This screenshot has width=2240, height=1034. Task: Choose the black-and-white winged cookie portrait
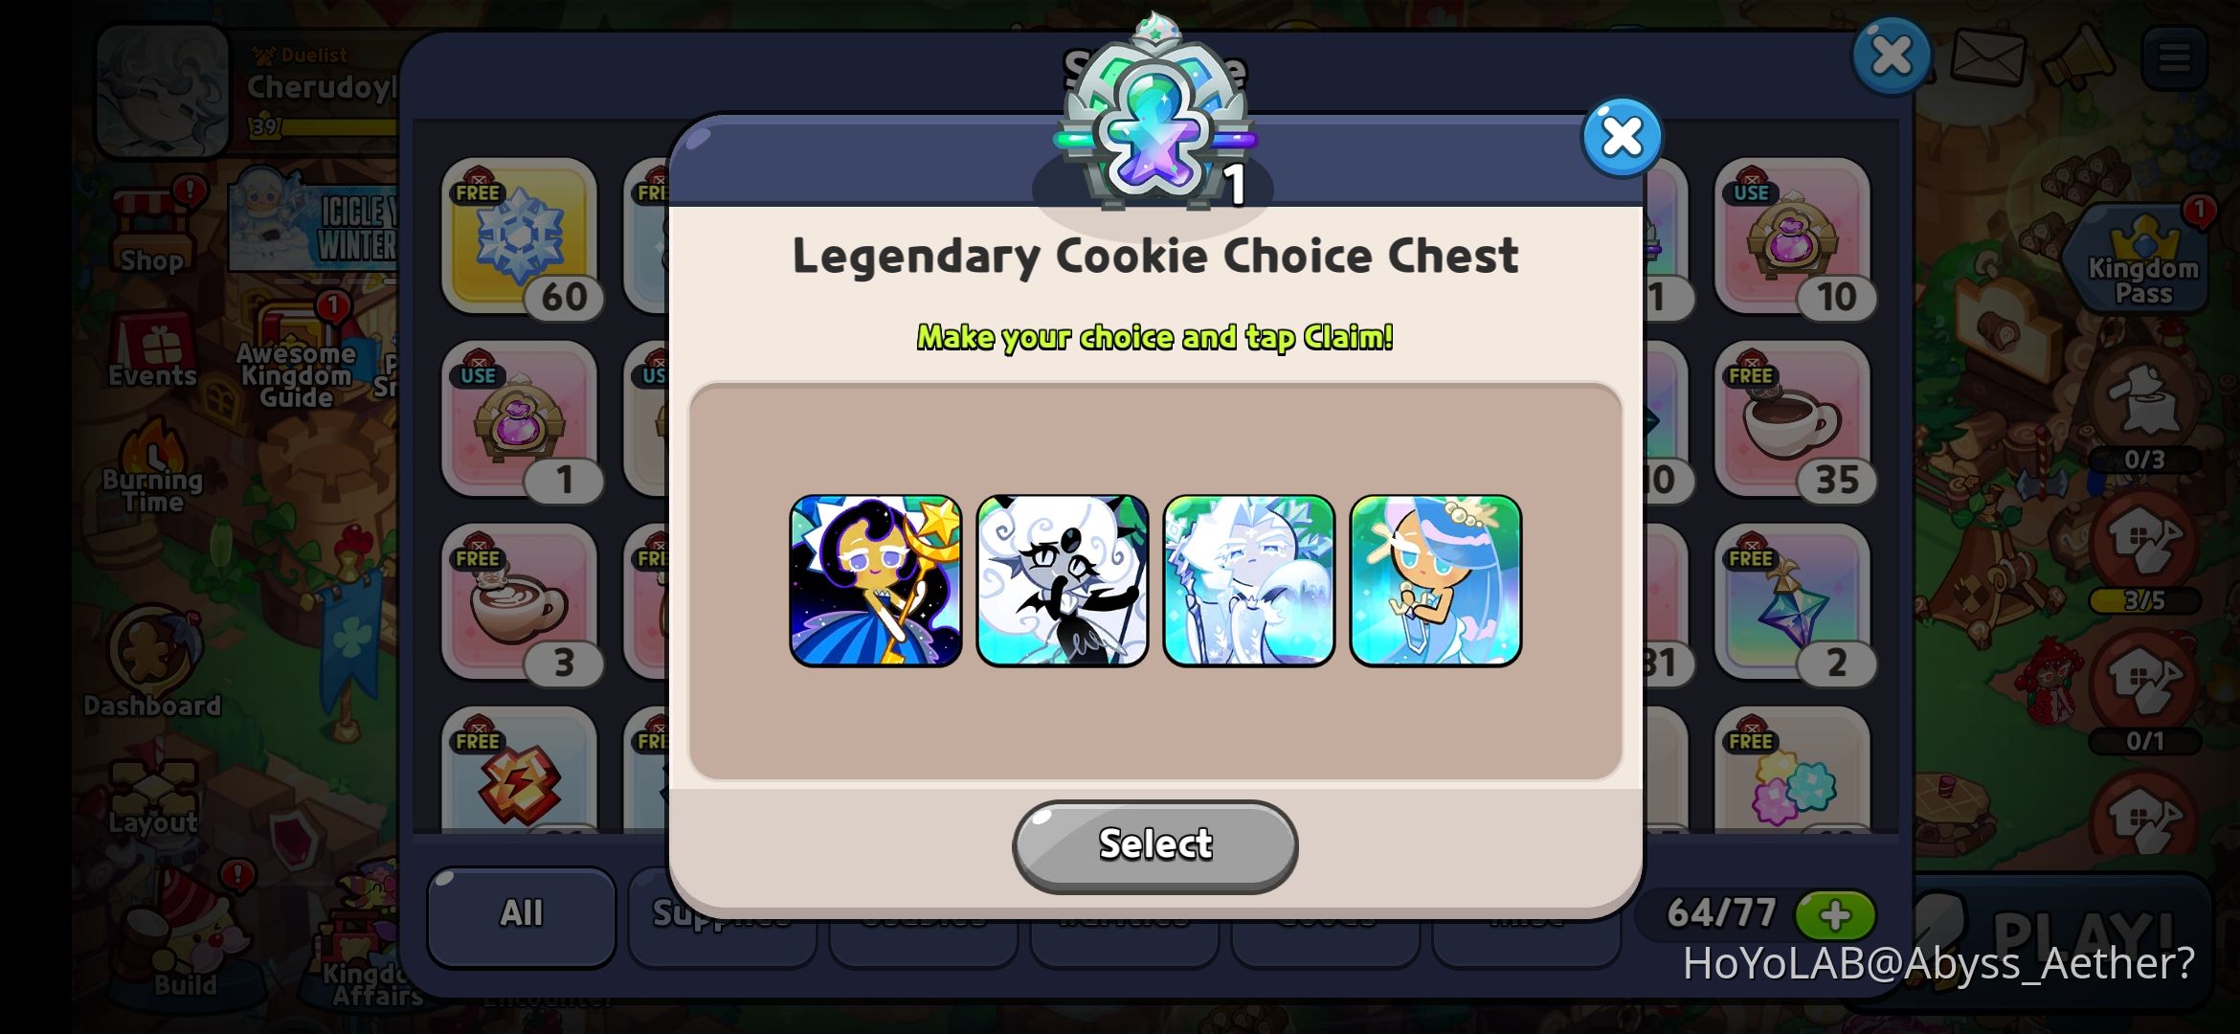pos(1062,580)
